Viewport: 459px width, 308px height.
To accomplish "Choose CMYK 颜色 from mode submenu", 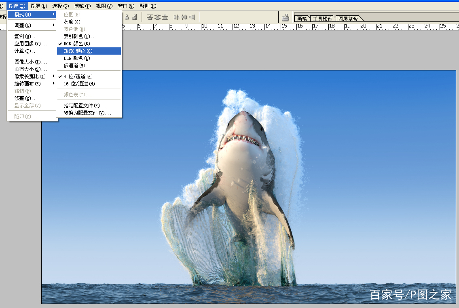I will click(x=78, y=51).
